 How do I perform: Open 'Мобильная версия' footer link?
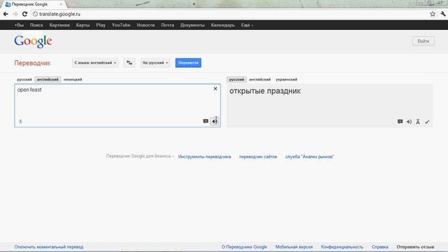click(294, 247)
